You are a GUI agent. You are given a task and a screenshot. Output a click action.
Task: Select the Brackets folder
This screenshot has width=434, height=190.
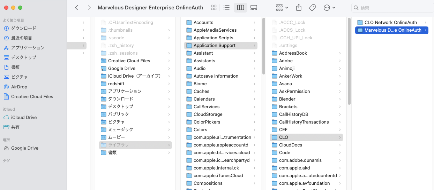tap(306, 106)
